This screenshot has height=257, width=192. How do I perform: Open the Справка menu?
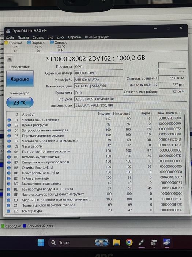(x=75, y=37)
